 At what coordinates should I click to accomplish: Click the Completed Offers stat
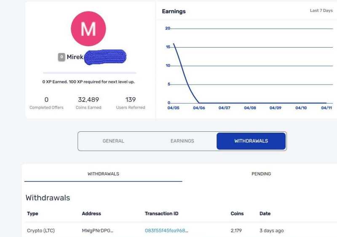pyautogui.click(x=46, y=102)
